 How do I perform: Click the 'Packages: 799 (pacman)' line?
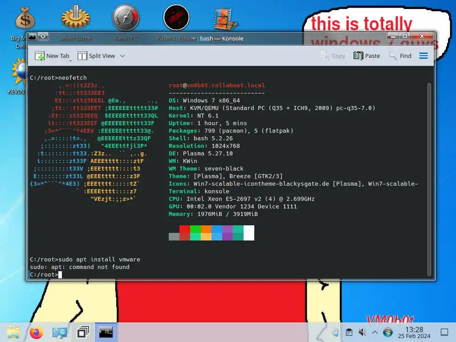click(231, 130)
